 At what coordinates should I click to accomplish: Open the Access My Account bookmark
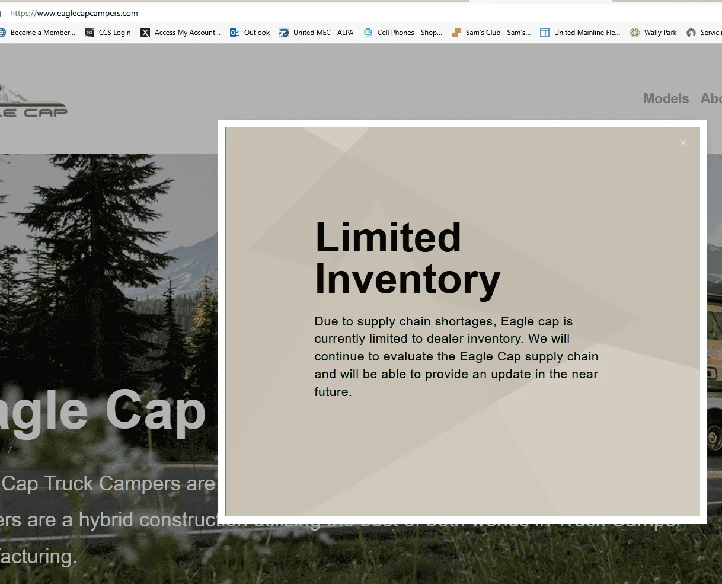point(180,33)
